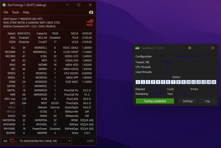Click the tWR value 48
Viewport: 221px width, 148px height.
pyautogui.click(x=24, y=95)
